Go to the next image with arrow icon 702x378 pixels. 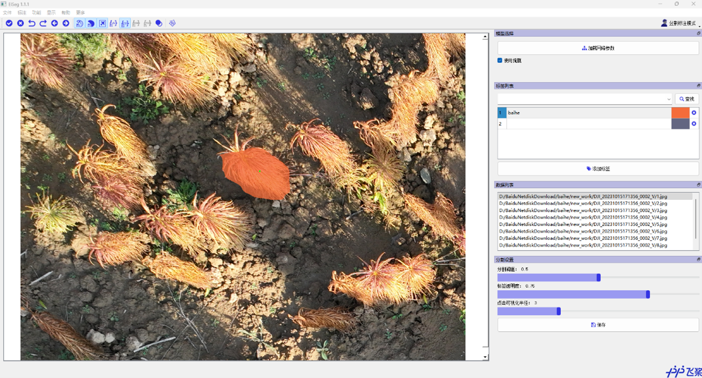pos(67,23)
